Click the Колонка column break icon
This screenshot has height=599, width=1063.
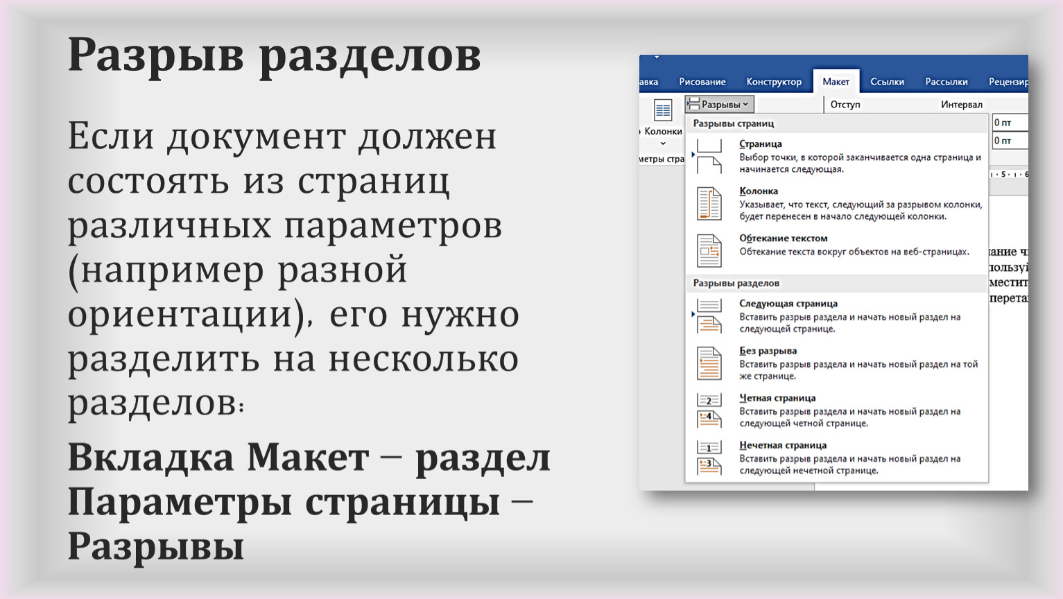(x=709, y=203)
